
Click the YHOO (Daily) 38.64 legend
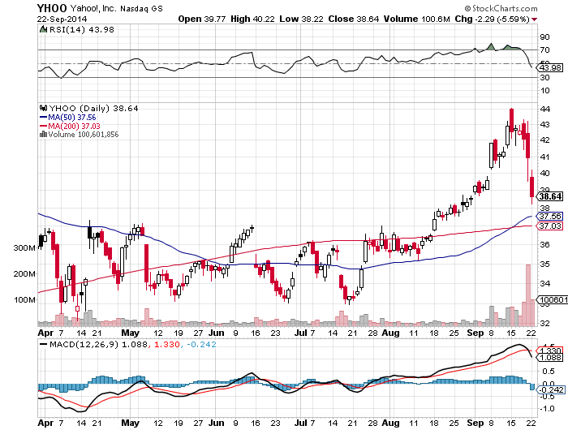[93, 109]
